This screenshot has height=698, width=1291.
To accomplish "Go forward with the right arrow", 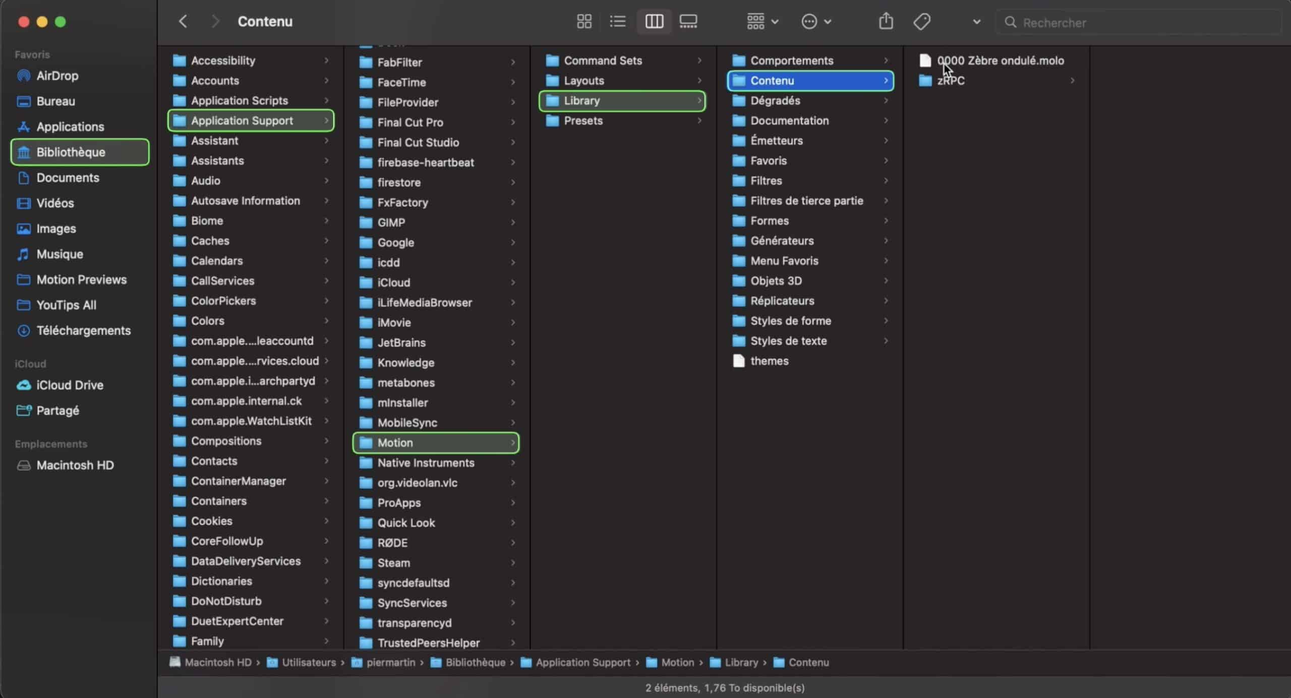I will click(x=215, y=21).
